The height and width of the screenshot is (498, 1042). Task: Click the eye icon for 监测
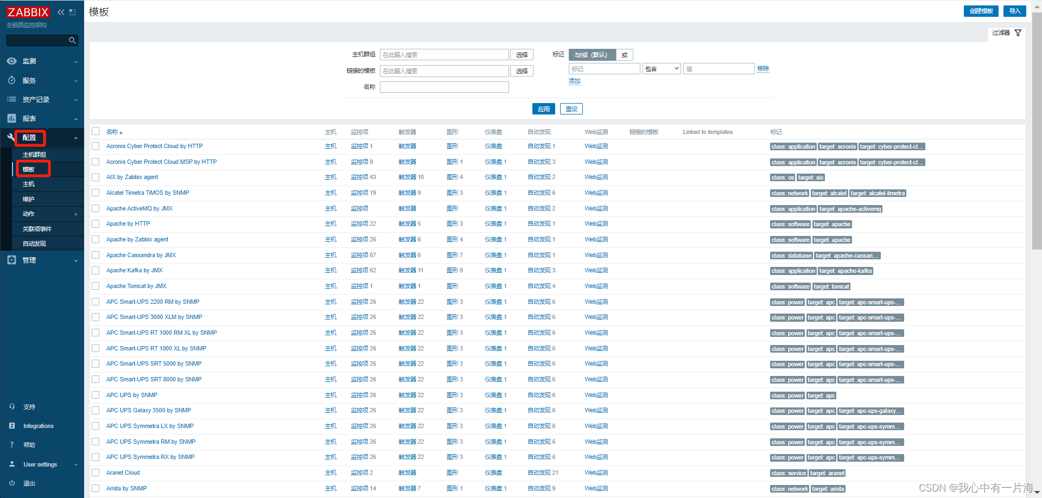click(11, 61)
